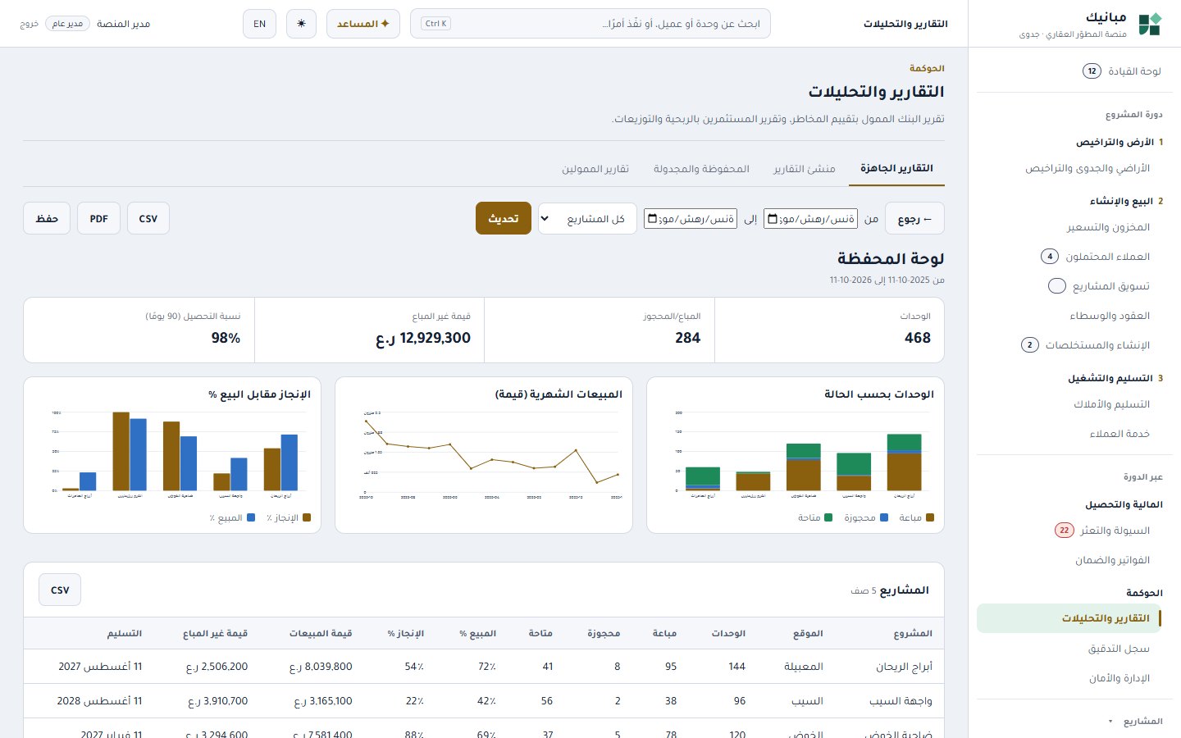The height and width of the screenshot is (738, 1181).
Task: Open calendar picker in the 'من' date field
Action: click(x=771, y=219)
